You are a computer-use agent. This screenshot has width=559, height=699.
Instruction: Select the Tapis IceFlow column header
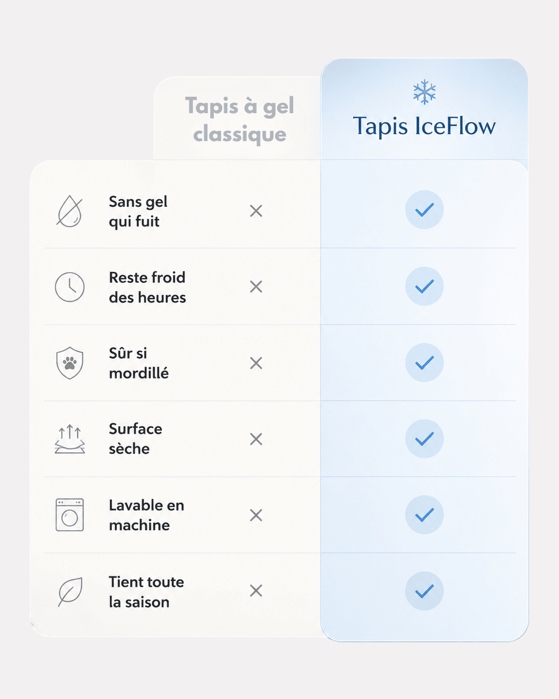click(424, 126)
